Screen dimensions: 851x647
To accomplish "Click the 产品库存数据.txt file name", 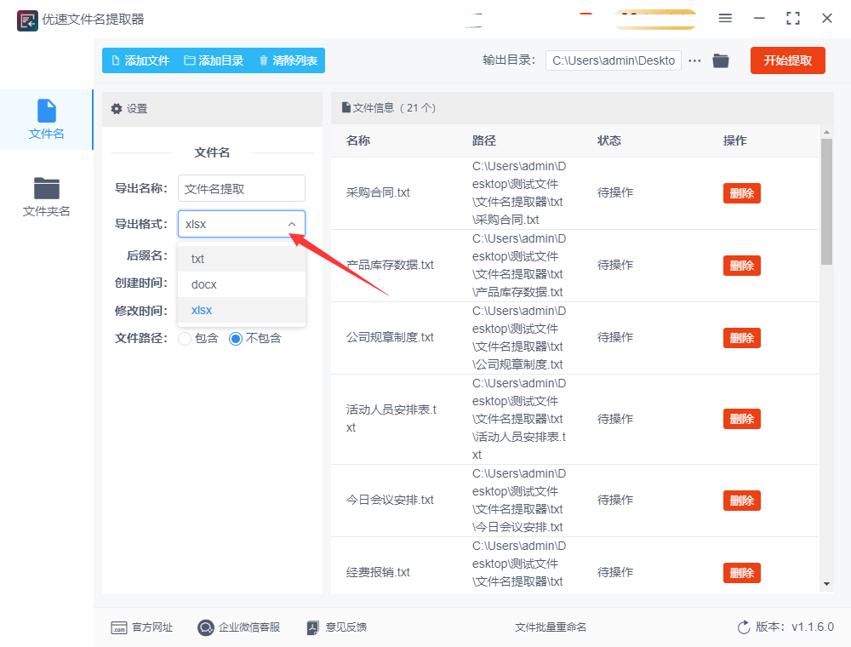I will [x=390, y=265].
